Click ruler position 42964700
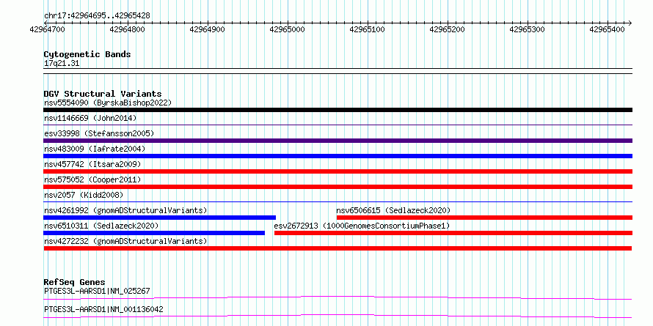The image size is (653, 326). [x=47, y=29]
